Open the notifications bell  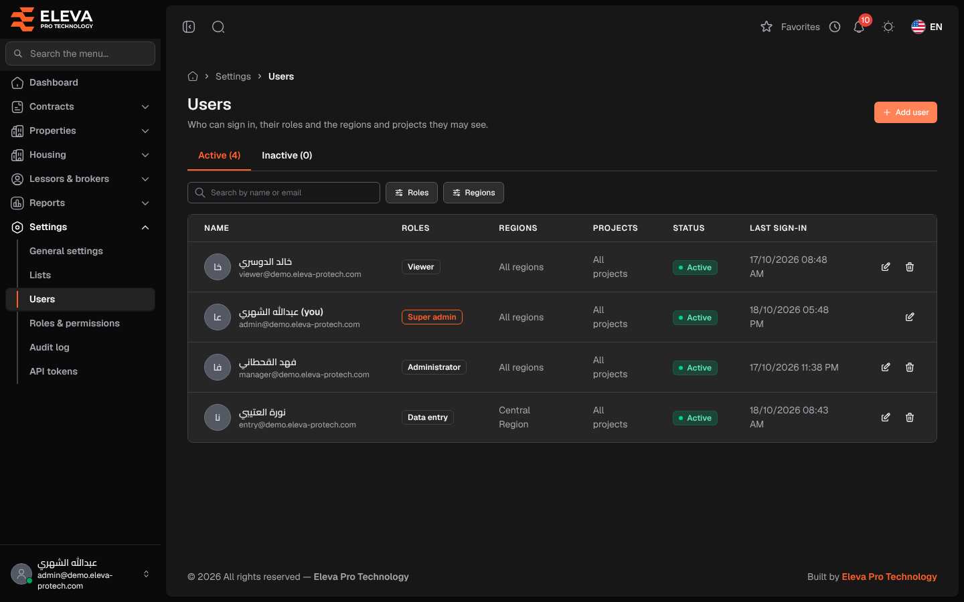pyautogui.click(x=859, y=27)
